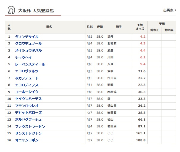Click jockey name 幸

coord(109,99)
